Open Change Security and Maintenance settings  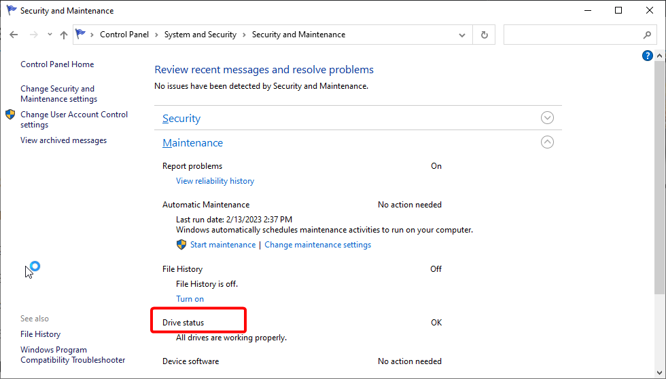[x=58, y=94]
